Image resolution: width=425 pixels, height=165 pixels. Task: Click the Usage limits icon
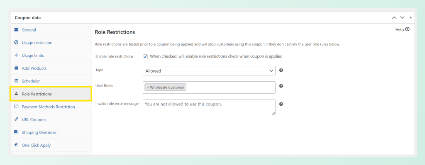[16, 55]
